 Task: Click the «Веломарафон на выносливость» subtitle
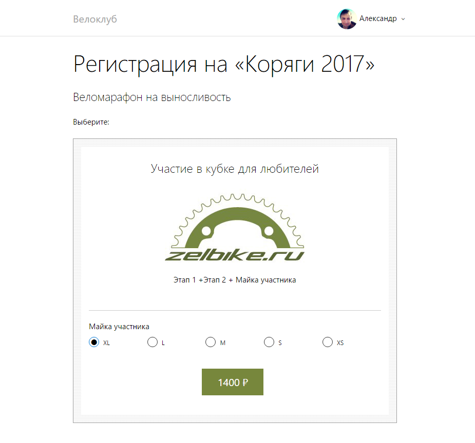pyautogui.click(x=152, y=97)
